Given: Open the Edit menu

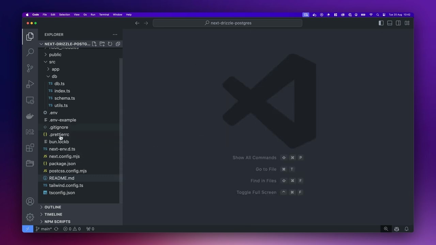Looking at the screenshot, I should pyautogui.click(x=53, y=15).
